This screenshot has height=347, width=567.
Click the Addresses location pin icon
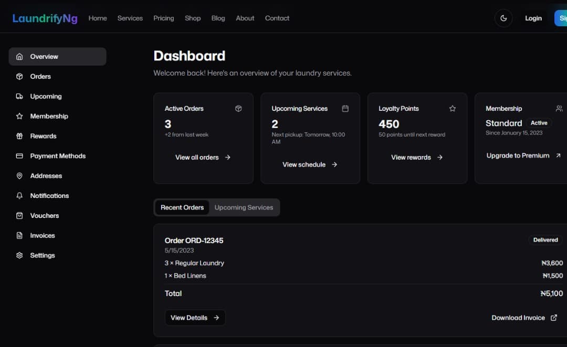click(x=19, y=176)
